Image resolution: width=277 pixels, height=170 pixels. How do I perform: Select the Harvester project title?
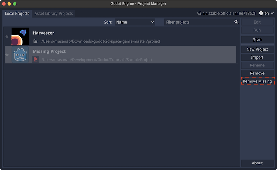pos(43,33)
